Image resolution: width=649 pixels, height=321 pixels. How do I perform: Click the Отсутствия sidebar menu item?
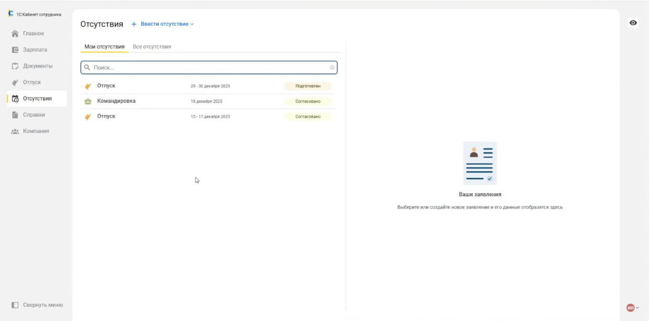37,98
